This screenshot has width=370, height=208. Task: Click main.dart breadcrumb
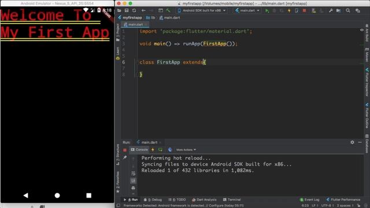point(169,18)
